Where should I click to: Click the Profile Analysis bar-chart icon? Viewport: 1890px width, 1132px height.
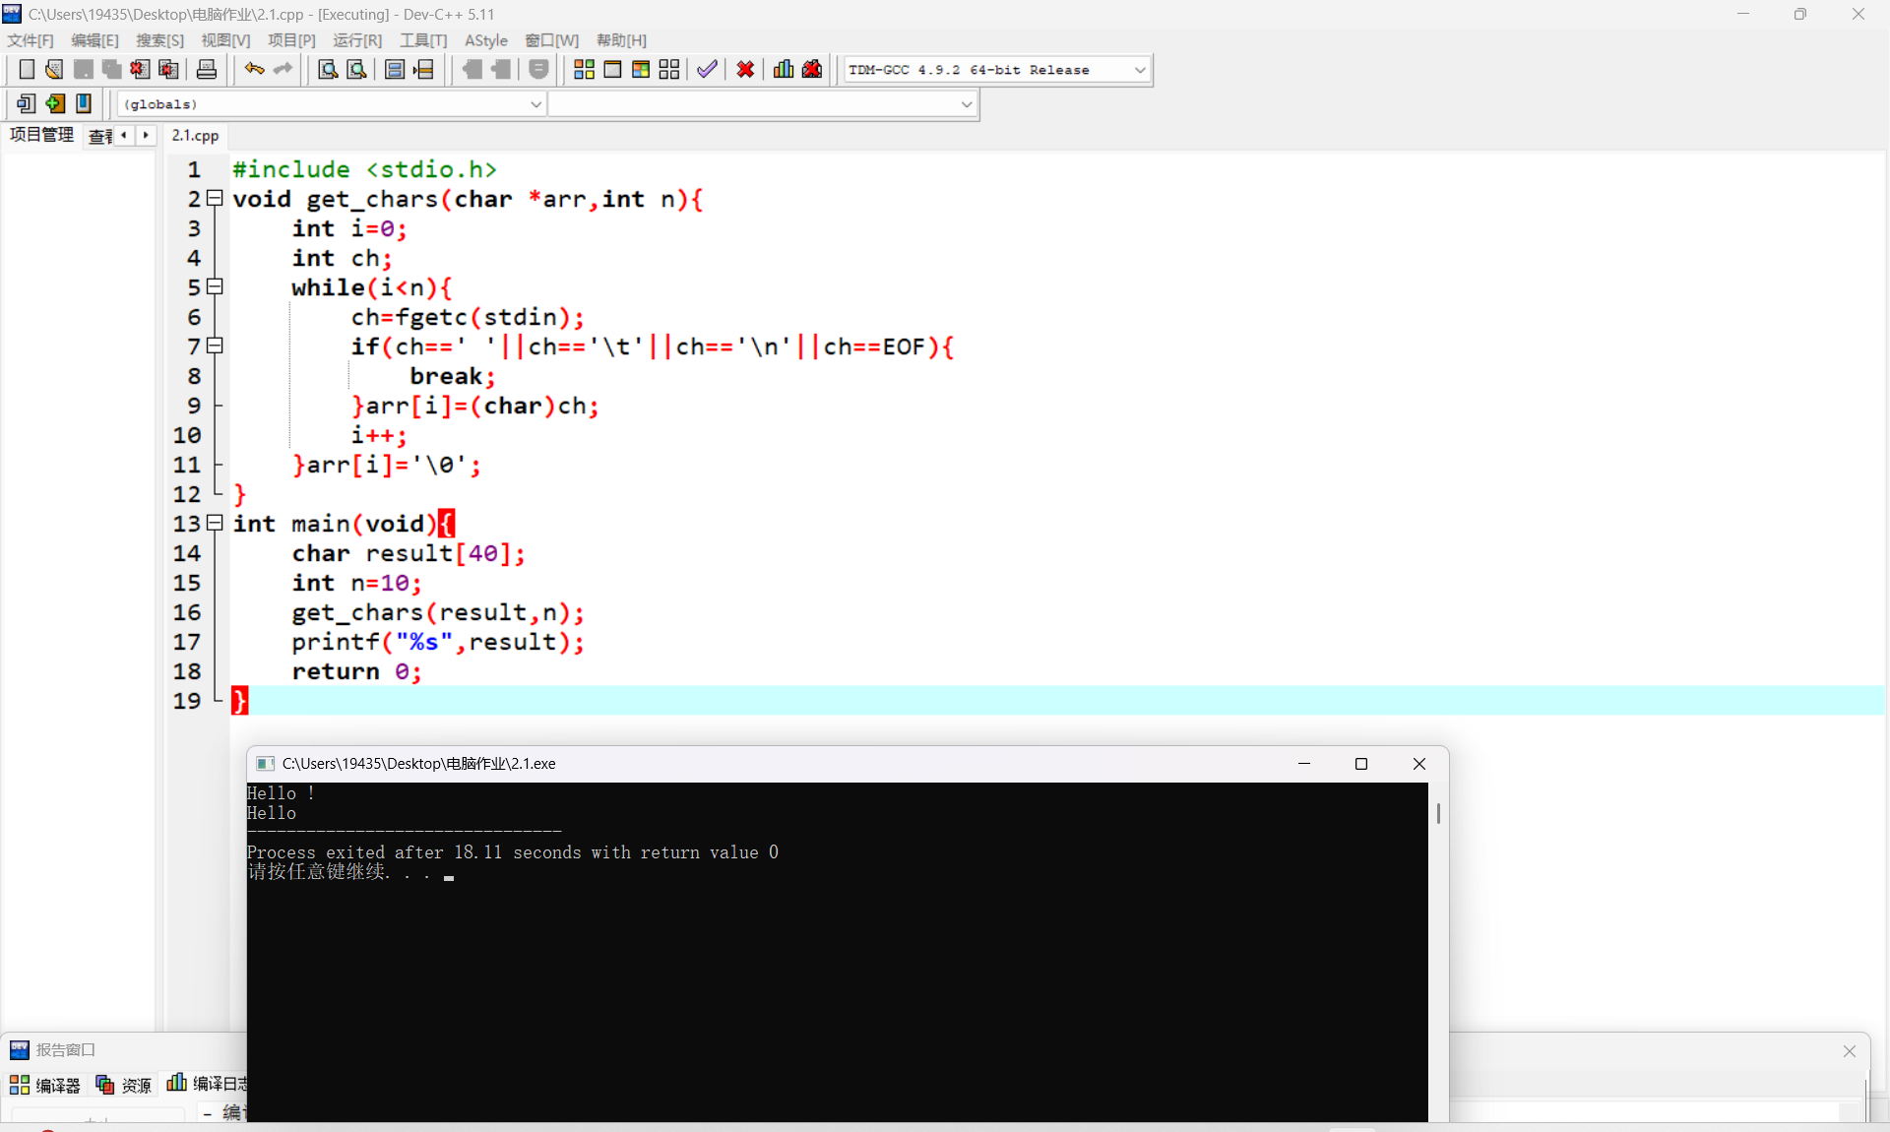coord(784,70)
